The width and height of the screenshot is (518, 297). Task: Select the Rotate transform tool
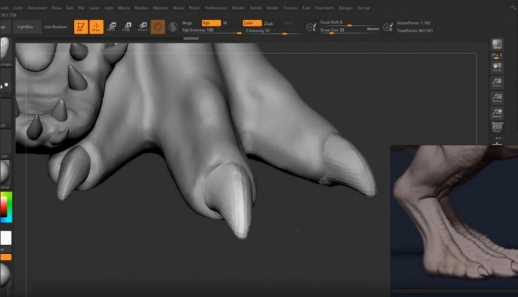[142, 27]
